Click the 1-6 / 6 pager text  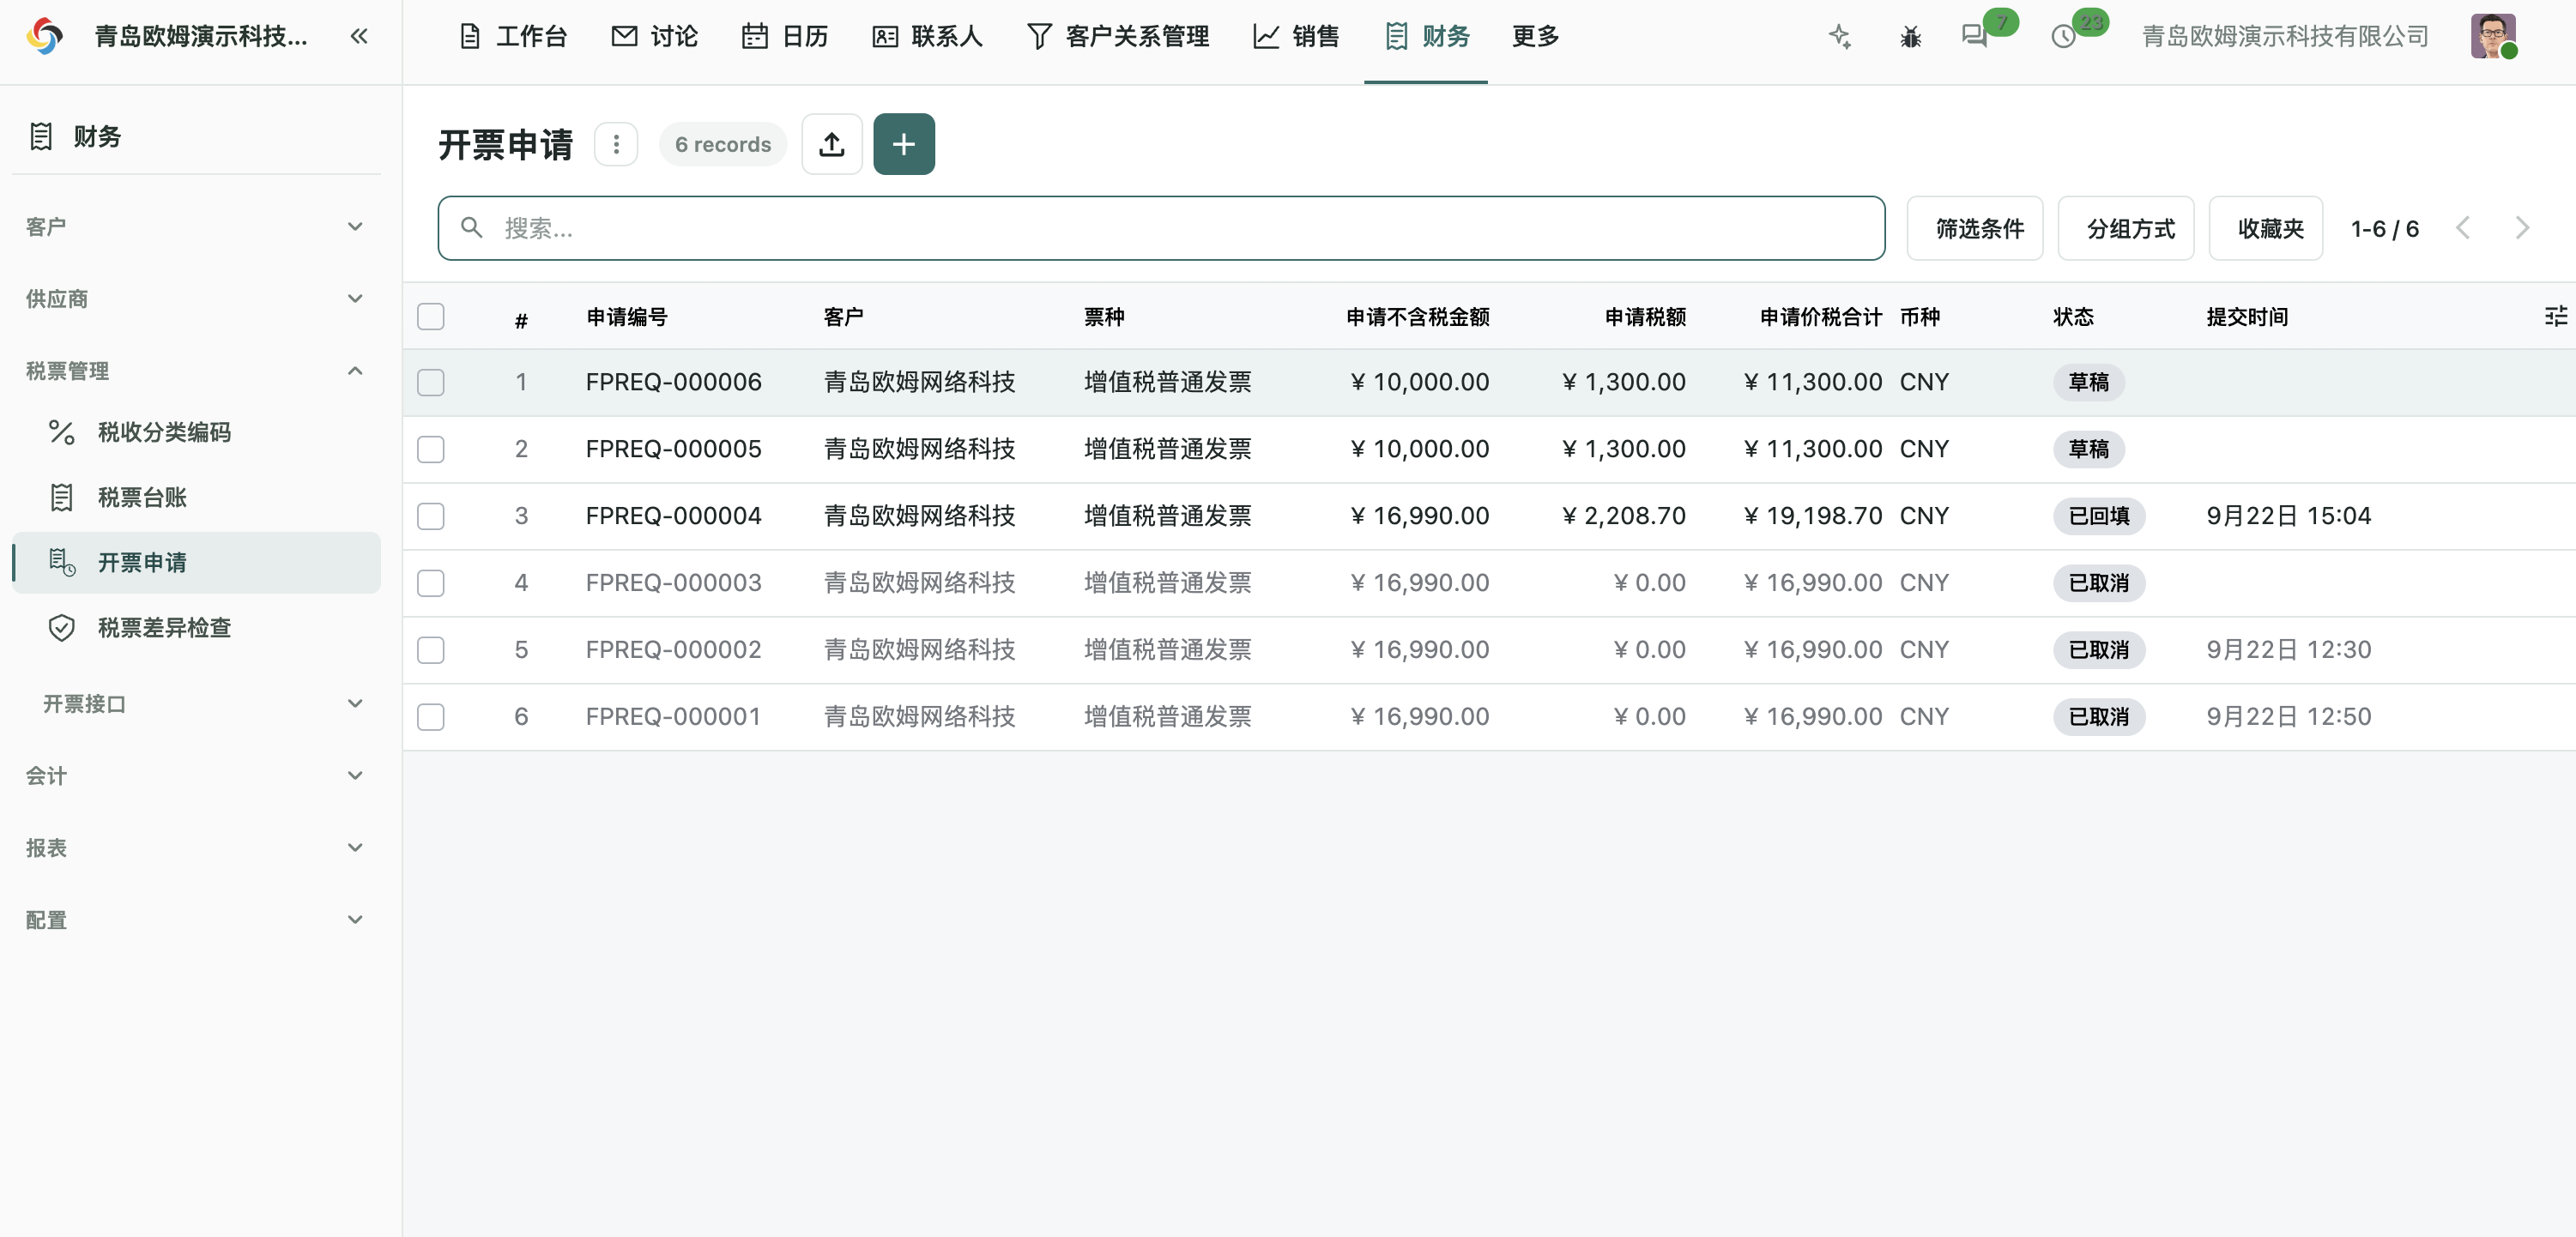2384,229
